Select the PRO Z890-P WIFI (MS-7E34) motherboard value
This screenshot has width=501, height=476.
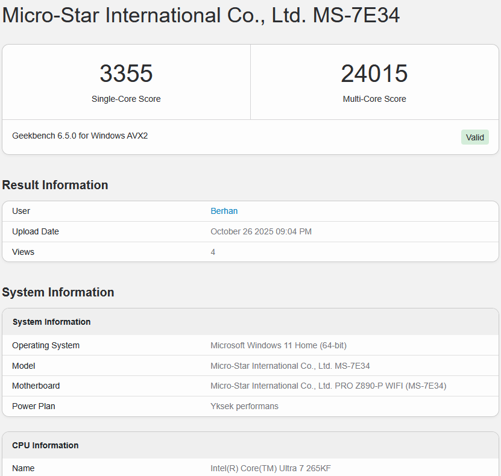[x=329, y=386]
